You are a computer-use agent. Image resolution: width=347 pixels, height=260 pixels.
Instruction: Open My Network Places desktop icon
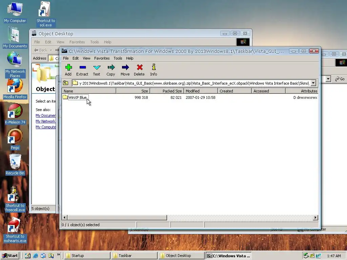click(15, 65)
